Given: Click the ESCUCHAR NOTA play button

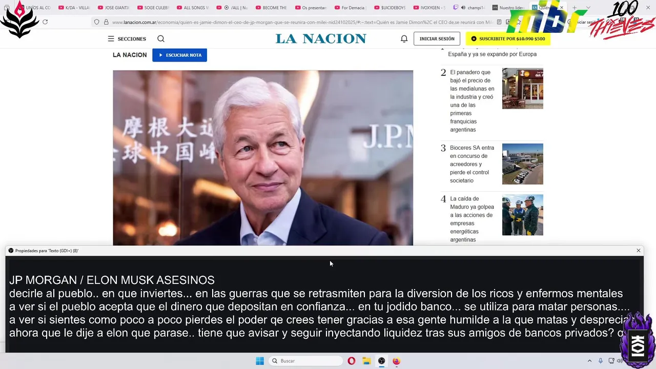Looking at the screenshot, I should pyautogui.click(x=179, y=55).
